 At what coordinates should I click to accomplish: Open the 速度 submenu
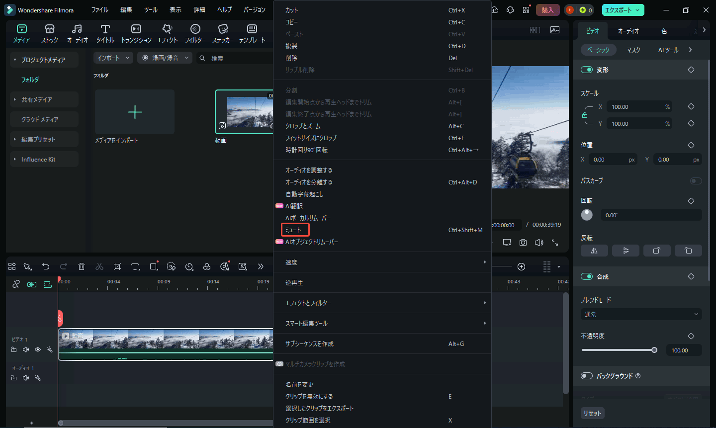(382, 262)
